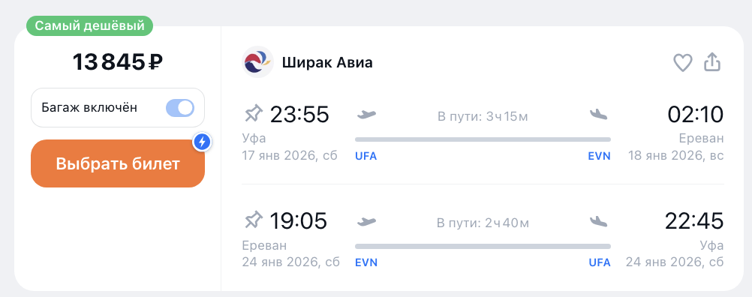
Task: Pin the 19:05 Yerevan departure flight
Action: [x=254, y=220]
